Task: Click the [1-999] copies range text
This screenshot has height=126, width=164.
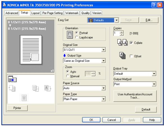Action: pyautogui.click(x=134, y=34)
